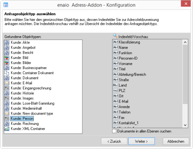Choose Kunde: Bericht object type
Image resolution: width=193 pixels, height=149 pixels.
coord(22,53)
